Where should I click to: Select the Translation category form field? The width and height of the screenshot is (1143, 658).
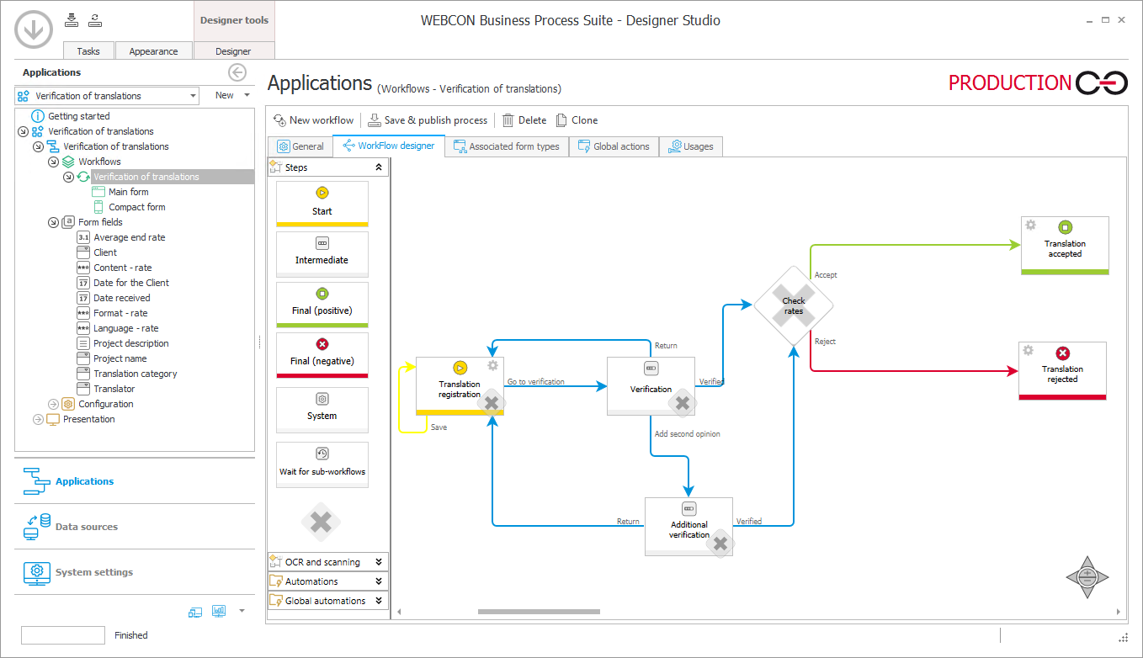click(x=136, y=374)
